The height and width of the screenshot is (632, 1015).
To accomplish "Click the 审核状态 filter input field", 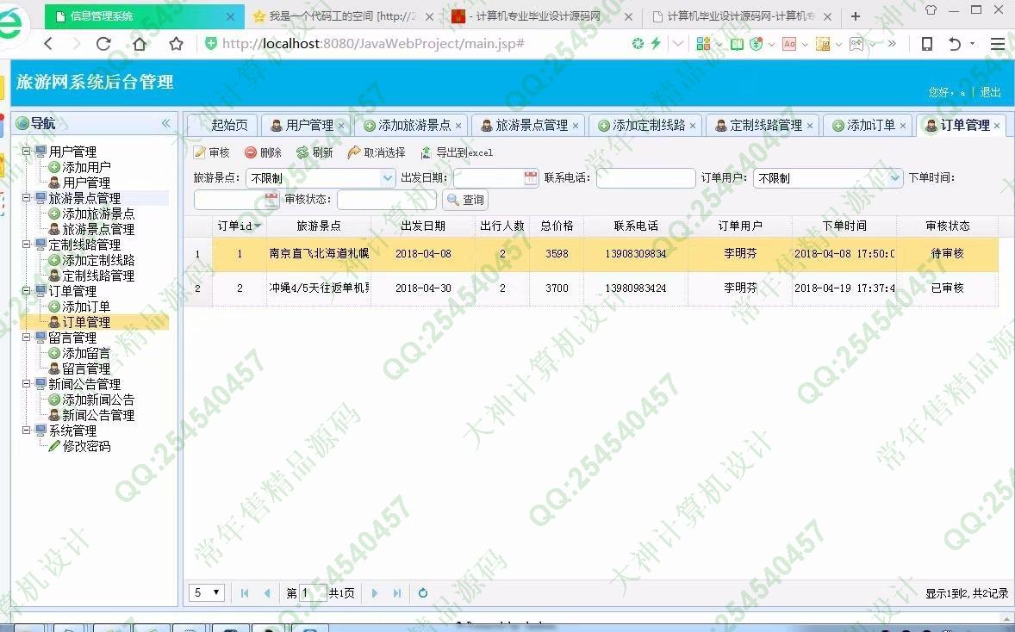I will (387, 199).
